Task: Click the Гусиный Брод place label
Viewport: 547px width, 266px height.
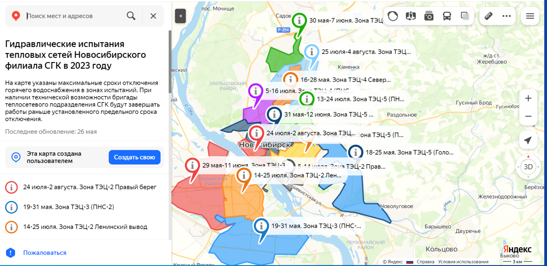Action: [473, 103]
